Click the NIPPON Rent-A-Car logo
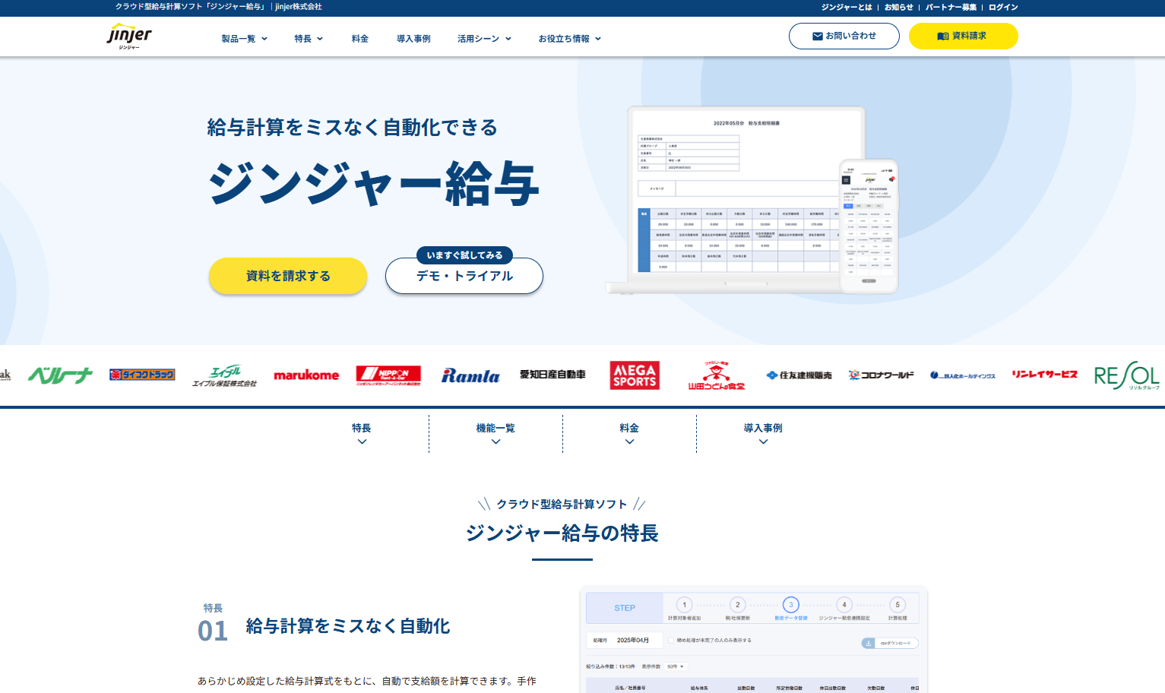 point(388,375)
